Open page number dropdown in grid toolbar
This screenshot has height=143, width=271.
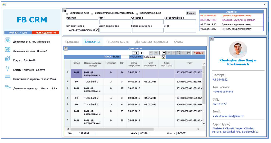[162, 53]
